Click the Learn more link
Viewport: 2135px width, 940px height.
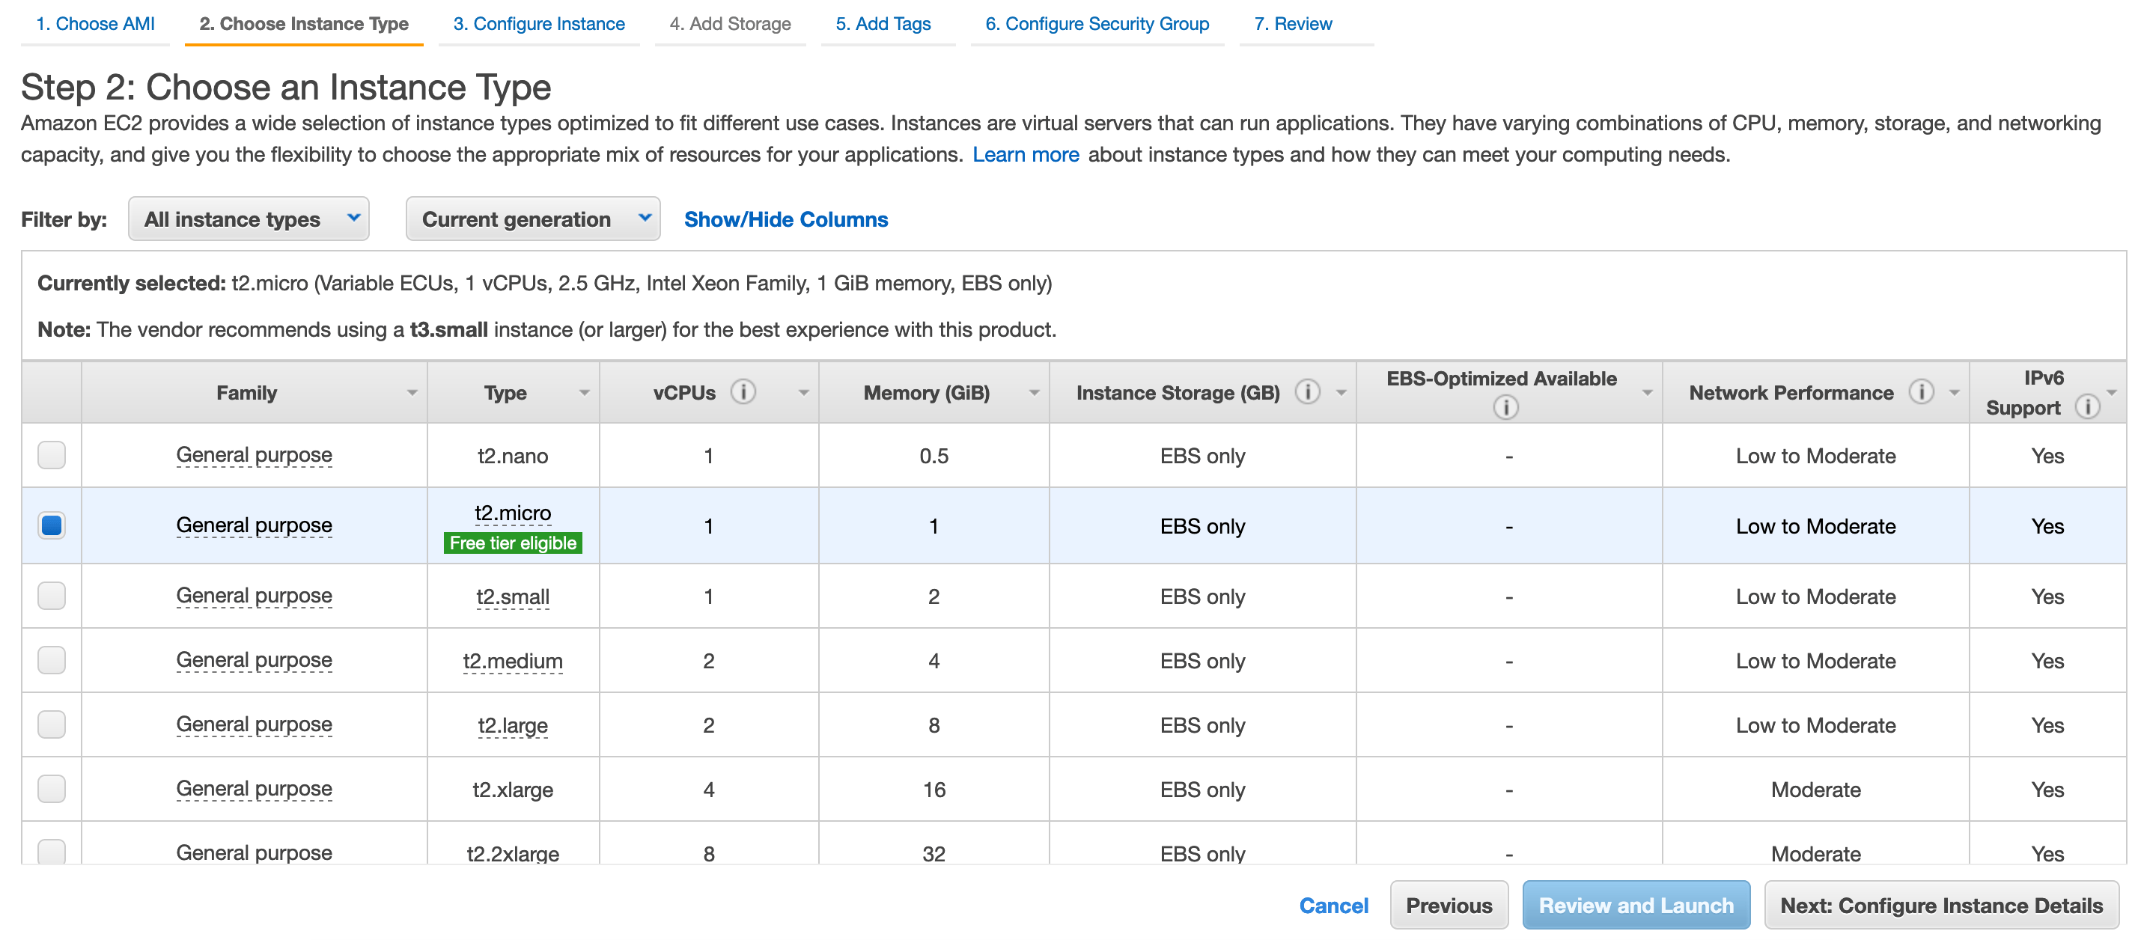[x=1026, y=154]
